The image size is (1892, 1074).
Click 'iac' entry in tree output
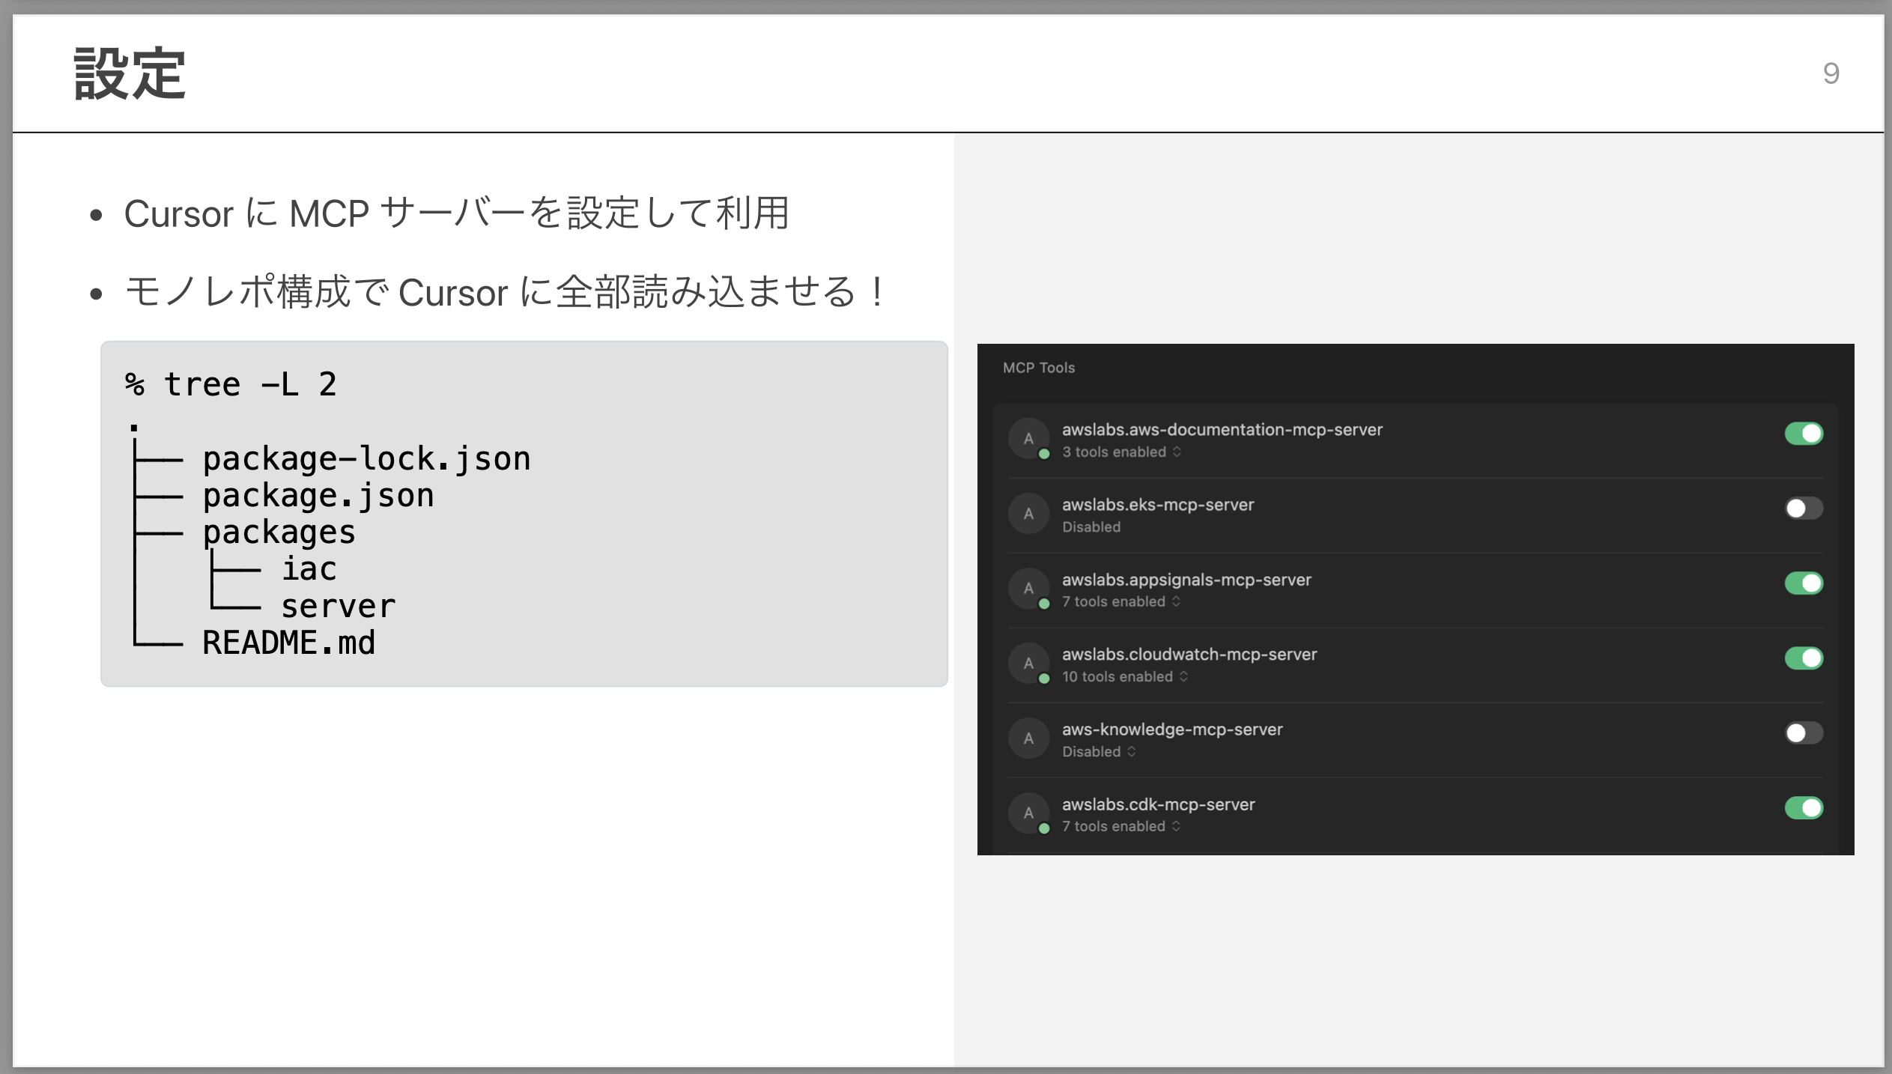[x=309, y=568]
